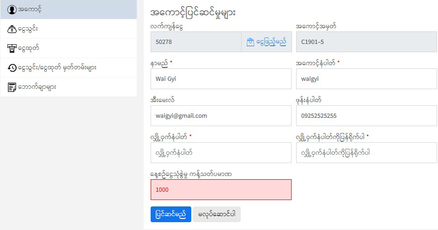Click the red daily limit field showing 1000

[221, 190]
